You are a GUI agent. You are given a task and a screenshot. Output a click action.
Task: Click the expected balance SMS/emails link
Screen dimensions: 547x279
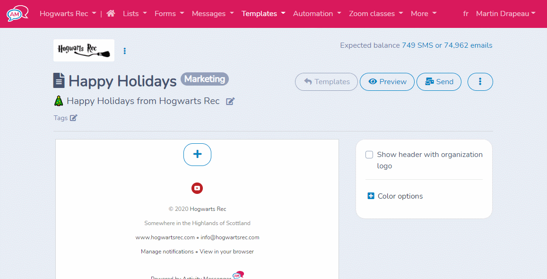point(447,45)
